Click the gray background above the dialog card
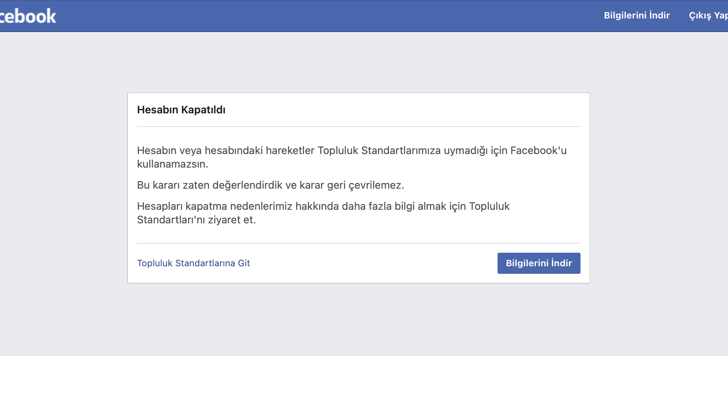Screen dimensions: 728x403 pyautogui.click(x=358, y=62)
